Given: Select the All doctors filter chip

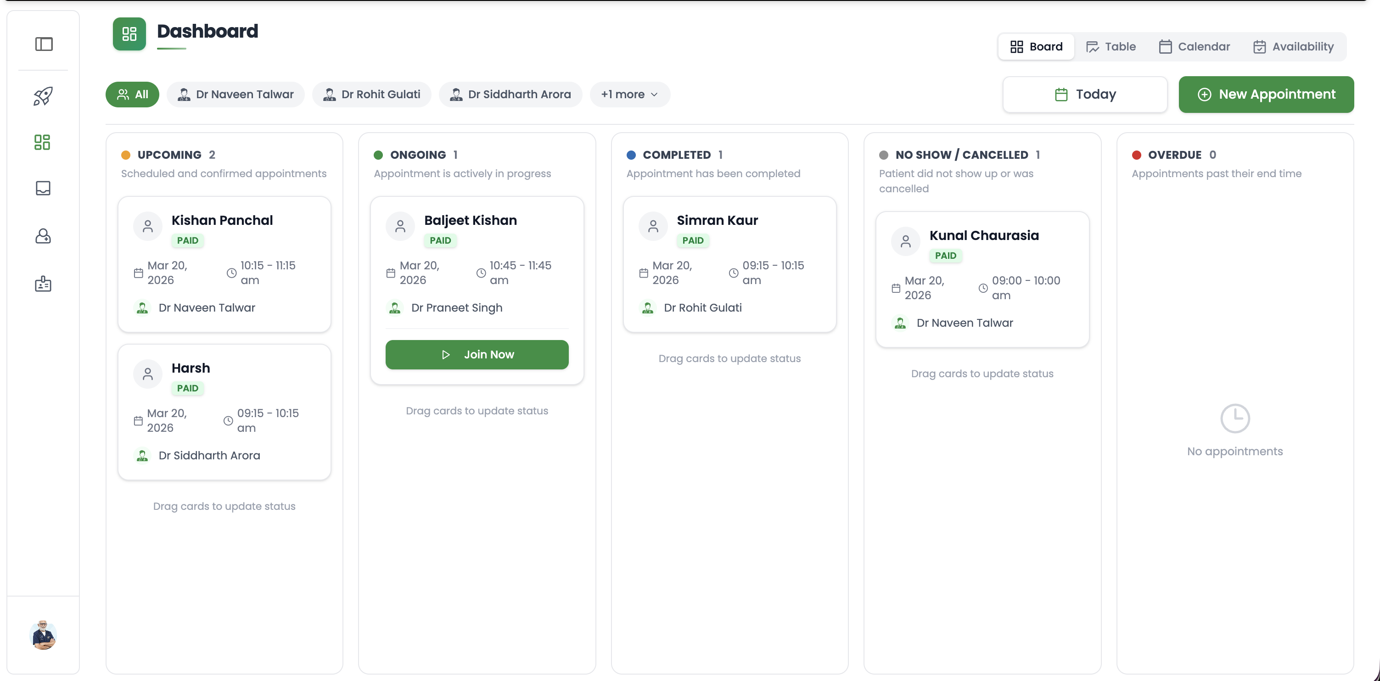Looking at the screenshot, I should [x=132, y=94].
